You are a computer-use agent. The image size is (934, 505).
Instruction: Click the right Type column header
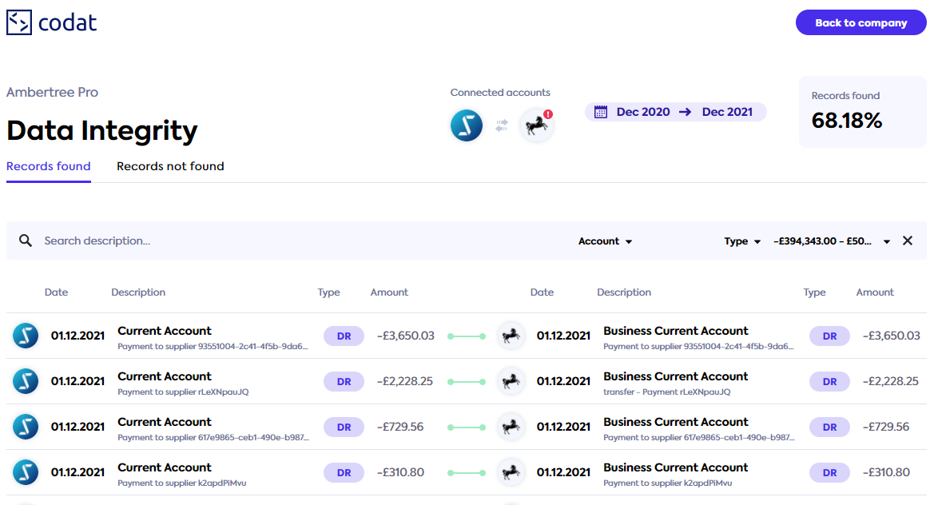pos(814,292)
